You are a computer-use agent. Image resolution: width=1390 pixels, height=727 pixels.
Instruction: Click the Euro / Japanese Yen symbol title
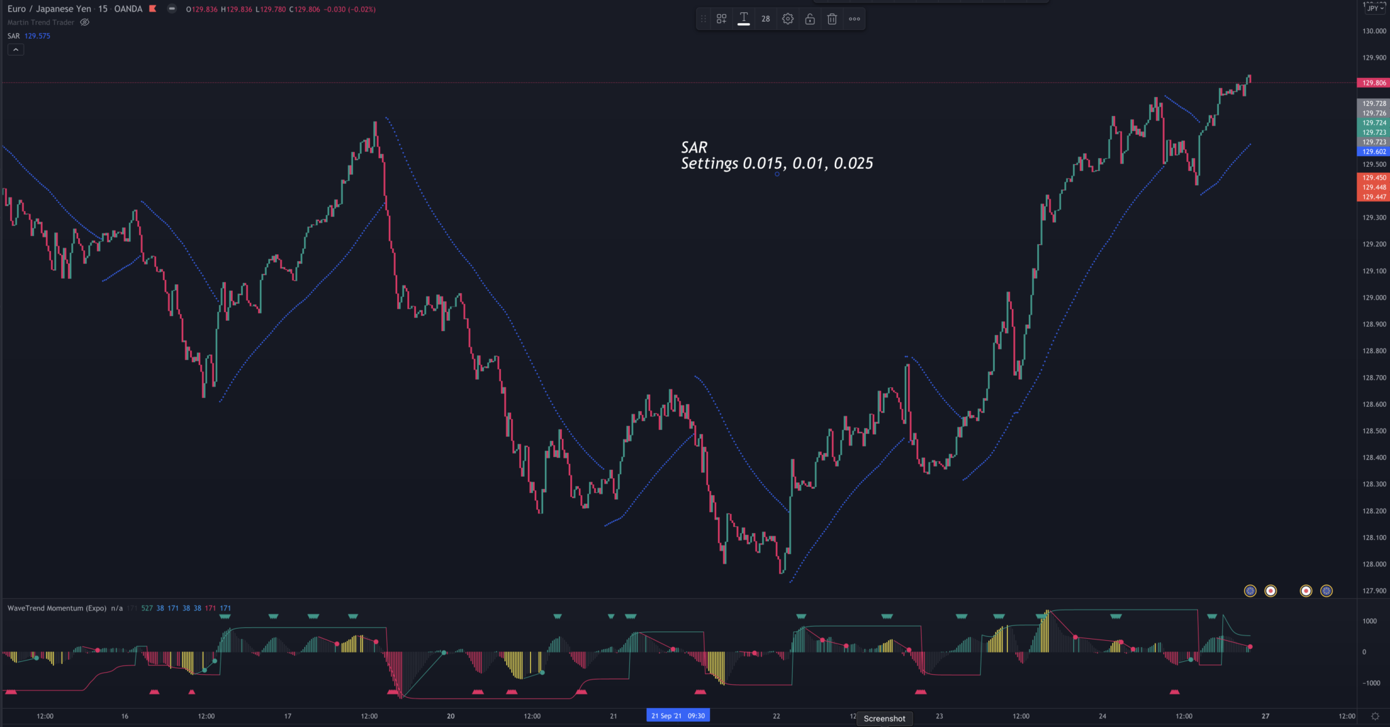click(x=49, y=9)
